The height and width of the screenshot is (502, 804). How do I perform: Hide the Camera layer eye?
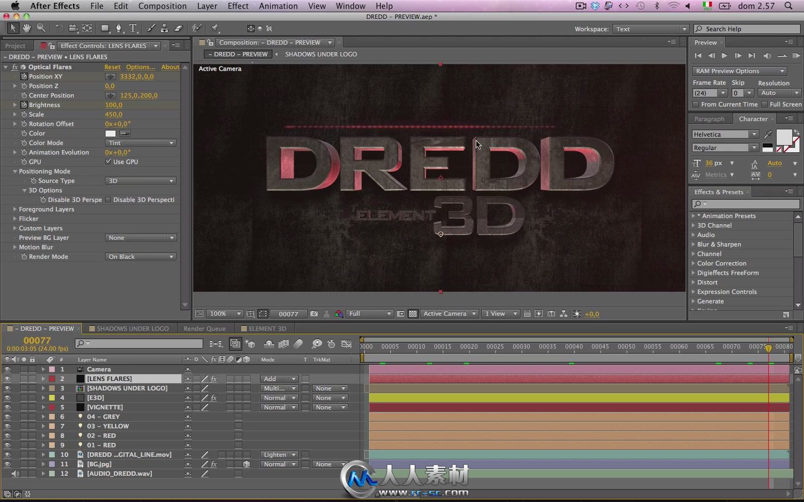[x=7, y=369]
